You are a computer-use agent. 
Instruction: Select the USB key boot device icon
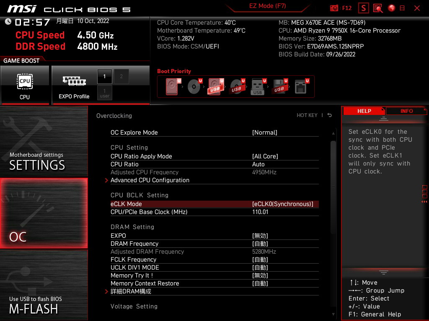click(258, 87)
